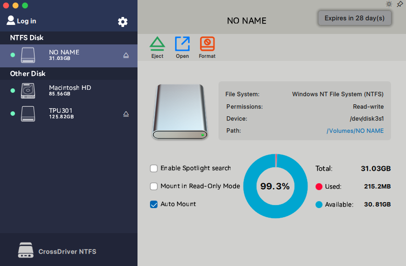This screenshot has height=266, width=406.
Task: Click the Open toolbar icon
Action: pos(182,44)
